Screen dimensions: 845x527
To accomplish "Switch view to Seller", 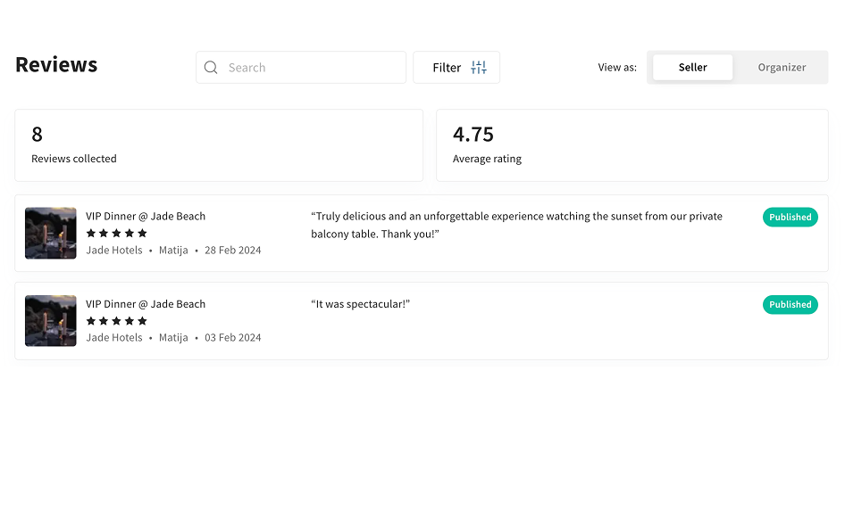I will tap(692, 68).
